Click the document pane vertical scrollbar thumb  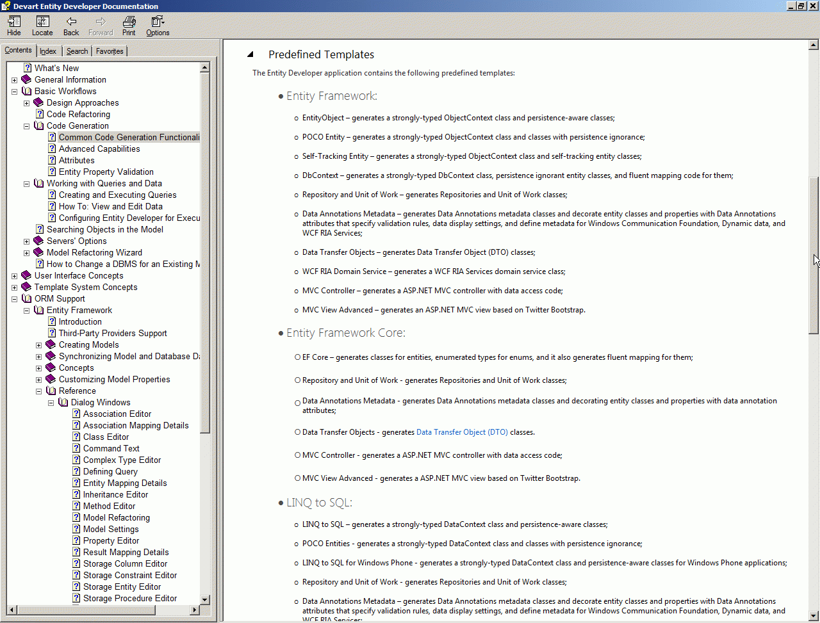[814, 254]
